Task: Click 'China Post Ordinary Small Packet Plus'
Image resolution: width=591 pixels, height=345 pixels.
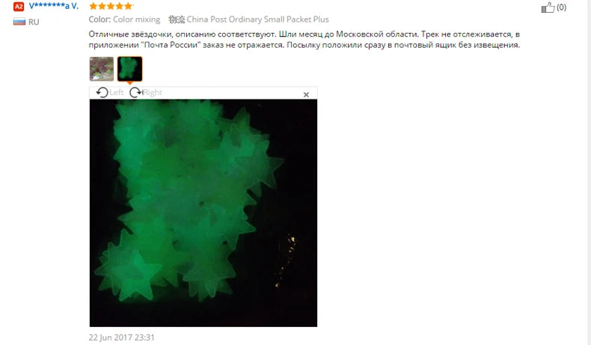Action: 257,19
